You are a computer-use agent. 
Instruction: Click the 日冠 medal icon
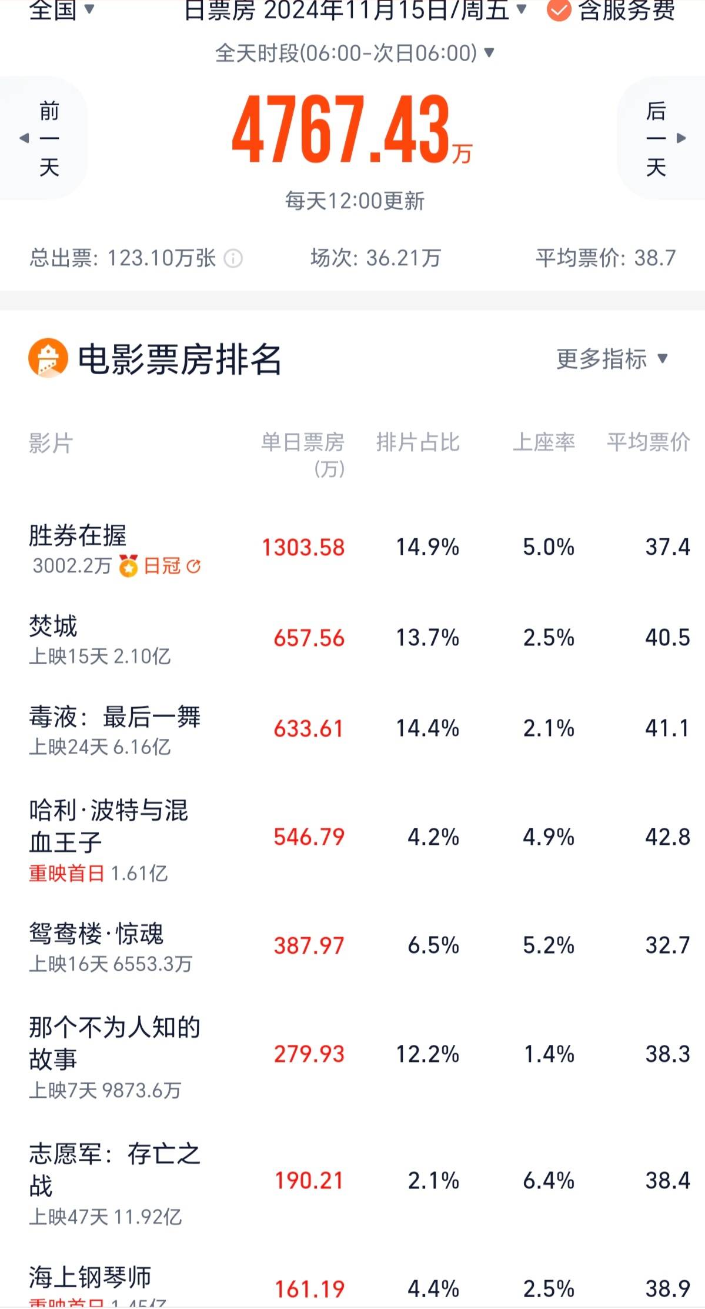[128, 566]
